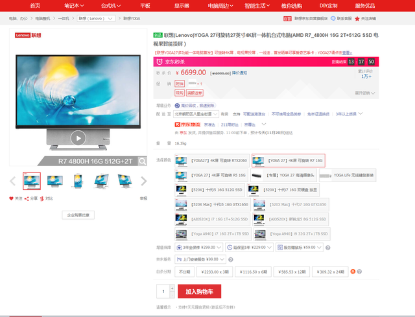The image size is (415, 317).
Task: Click the 联系客服 chat icon
Action: pyautogui.click(x=333, y=19)
